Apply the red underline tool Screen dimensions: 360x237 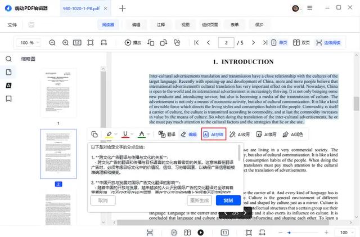125,134
